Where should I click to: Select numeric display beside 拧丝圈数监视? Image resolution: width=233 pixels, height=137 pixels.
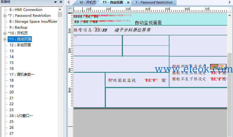tap(150, 80)
